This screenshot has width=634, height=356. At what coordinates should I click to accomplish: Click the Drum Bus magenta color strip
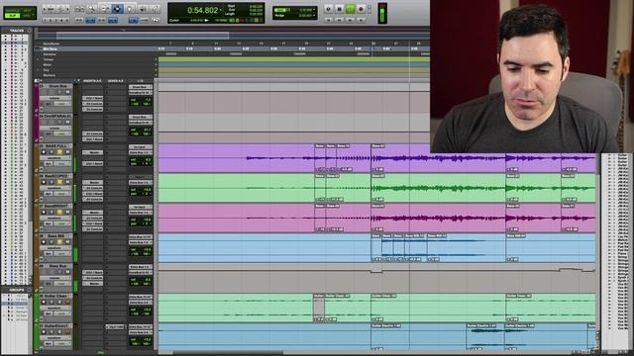click(x=36, y=99)
